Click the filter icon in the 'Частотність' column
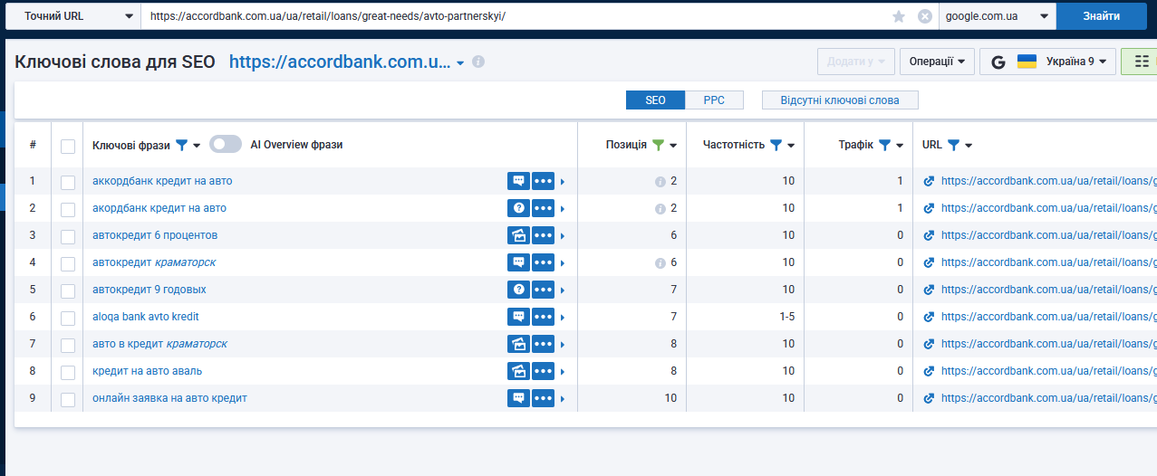 [x=776, y=145]
